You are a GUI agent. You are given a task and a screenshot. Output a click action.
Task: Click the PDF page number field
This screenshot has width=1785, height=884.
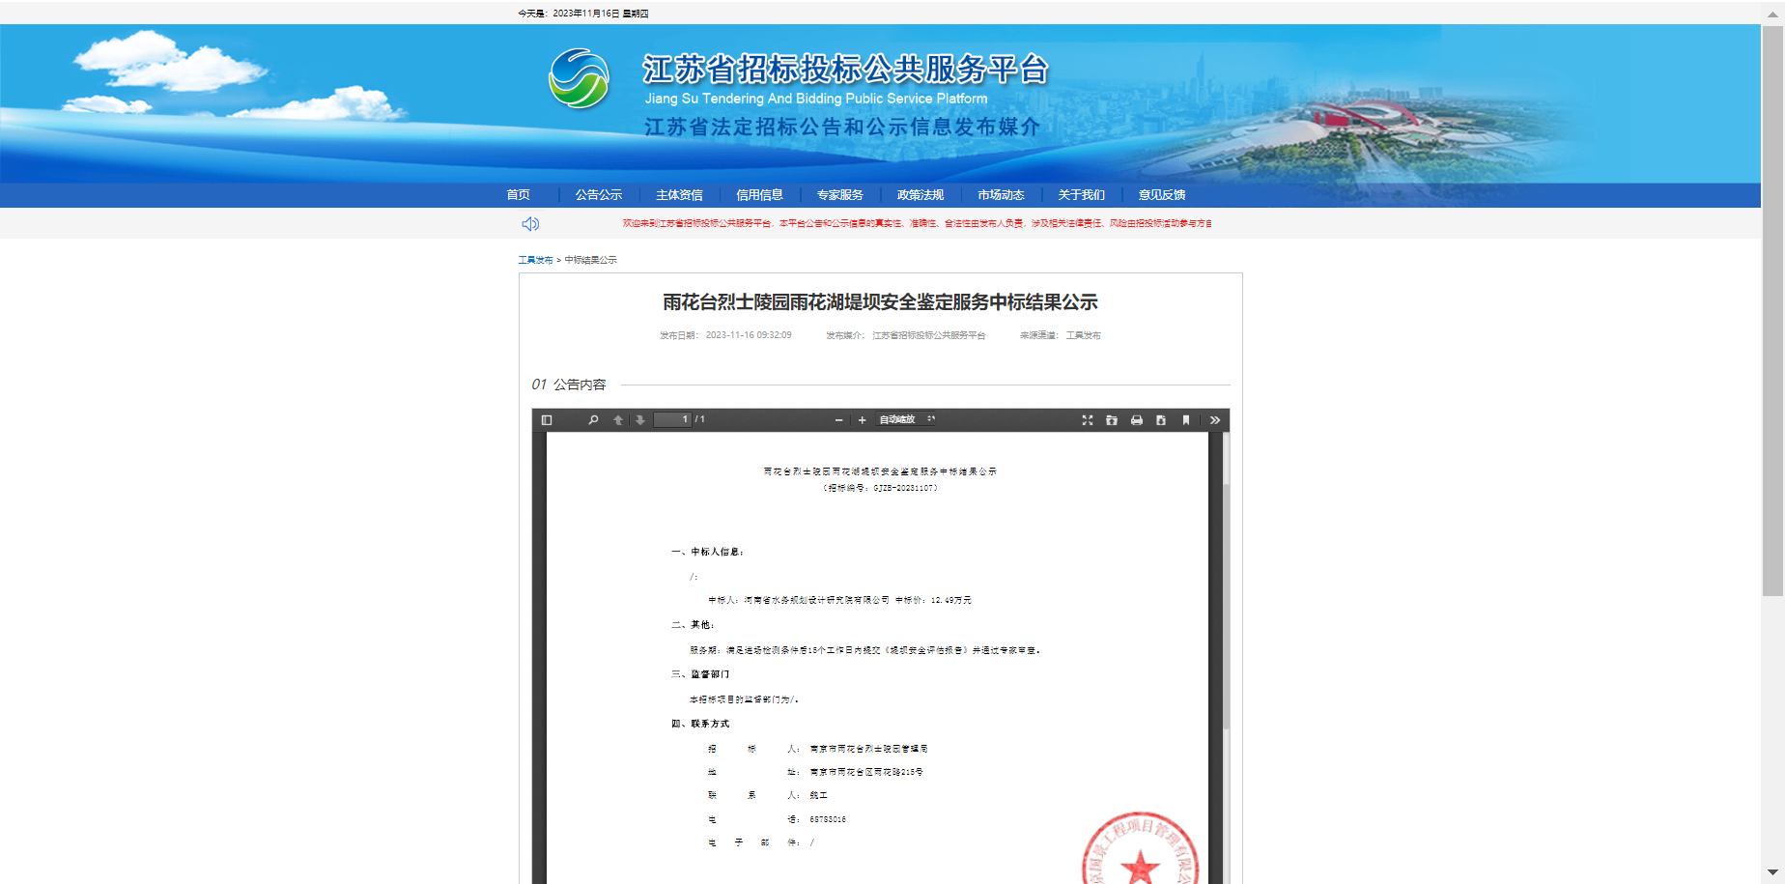coord(672,420)
